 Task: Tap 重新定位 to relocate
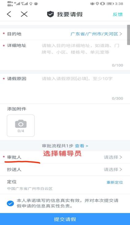pyautogui.click(x=115, y=182)
